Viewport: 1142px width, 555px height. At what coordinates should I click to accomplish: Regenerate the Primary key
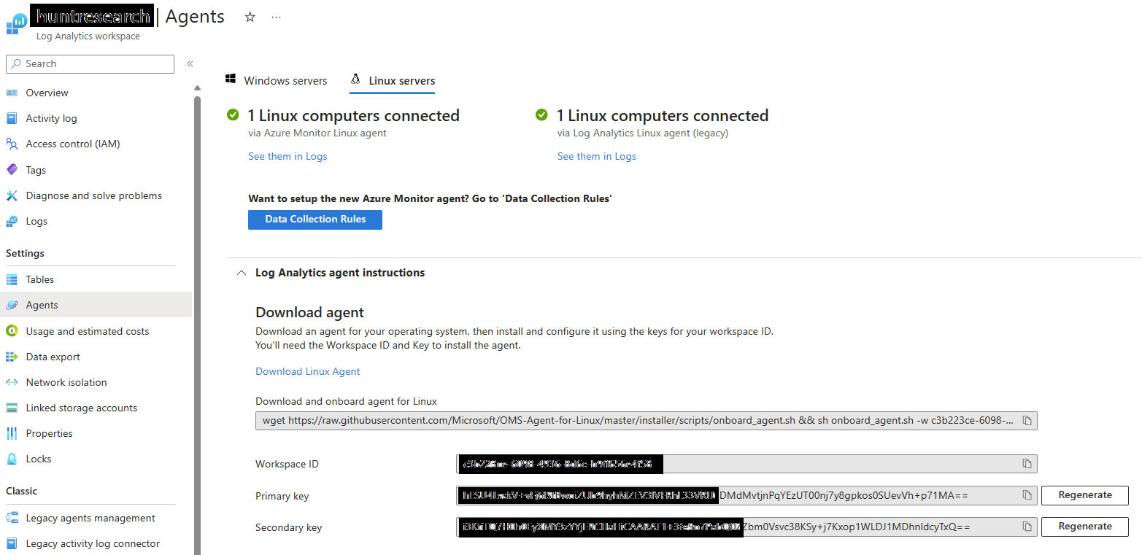(x=1085, y=495)
